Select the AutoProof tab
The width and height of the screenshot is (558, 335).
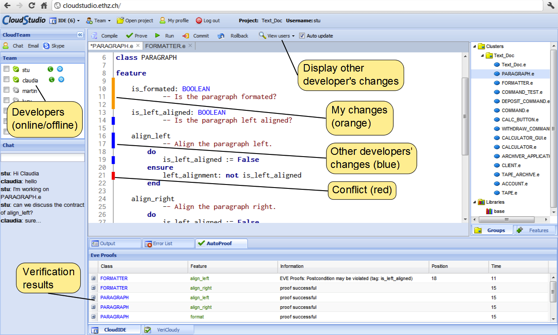tap(221, 243)
